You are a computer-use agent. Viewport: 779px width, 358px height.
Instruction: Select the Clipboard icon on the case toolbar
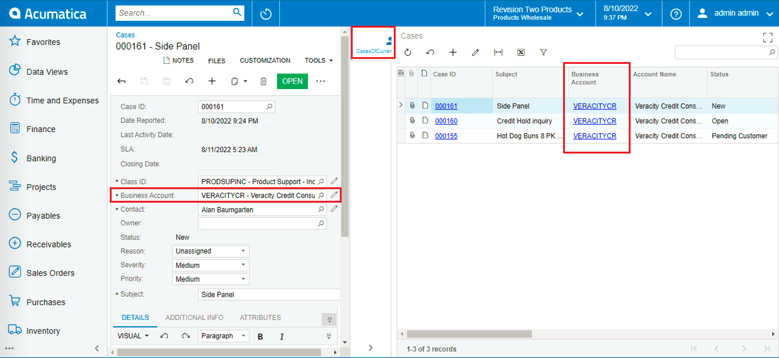tap(234, 80)
